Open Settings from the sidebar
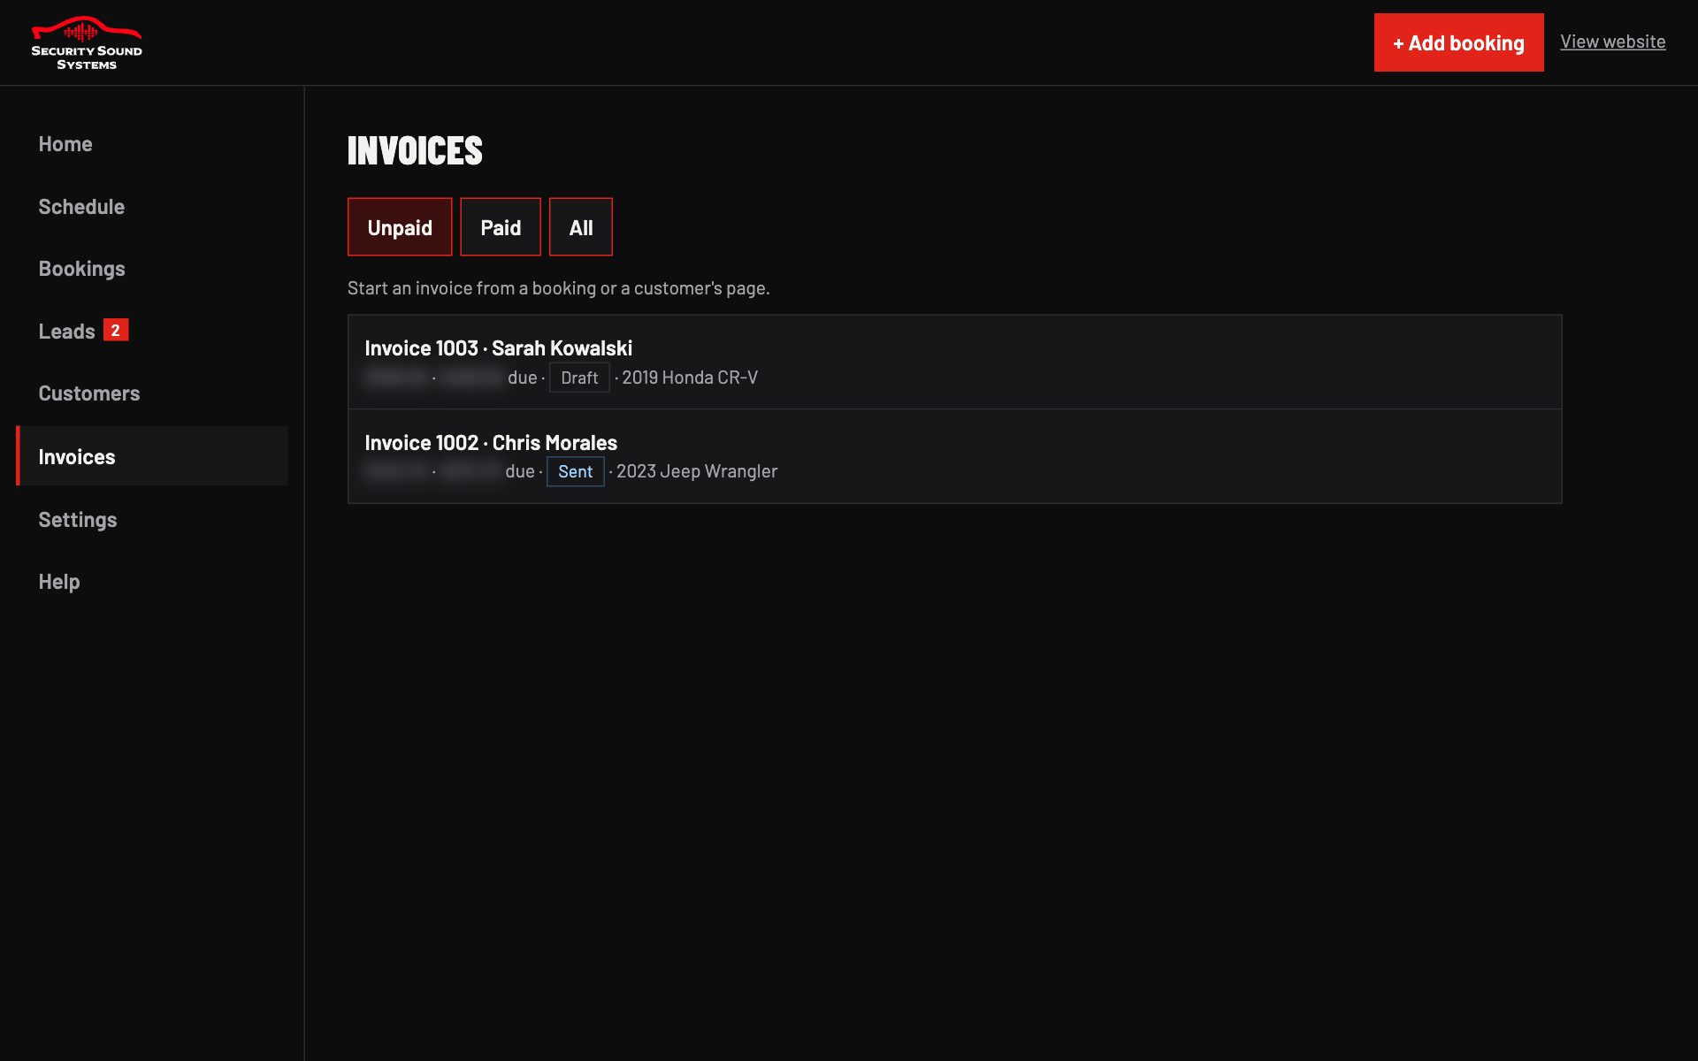The height and width of the screenshot is (1061, 1698). pyautogui.click(x=78, y=520)
